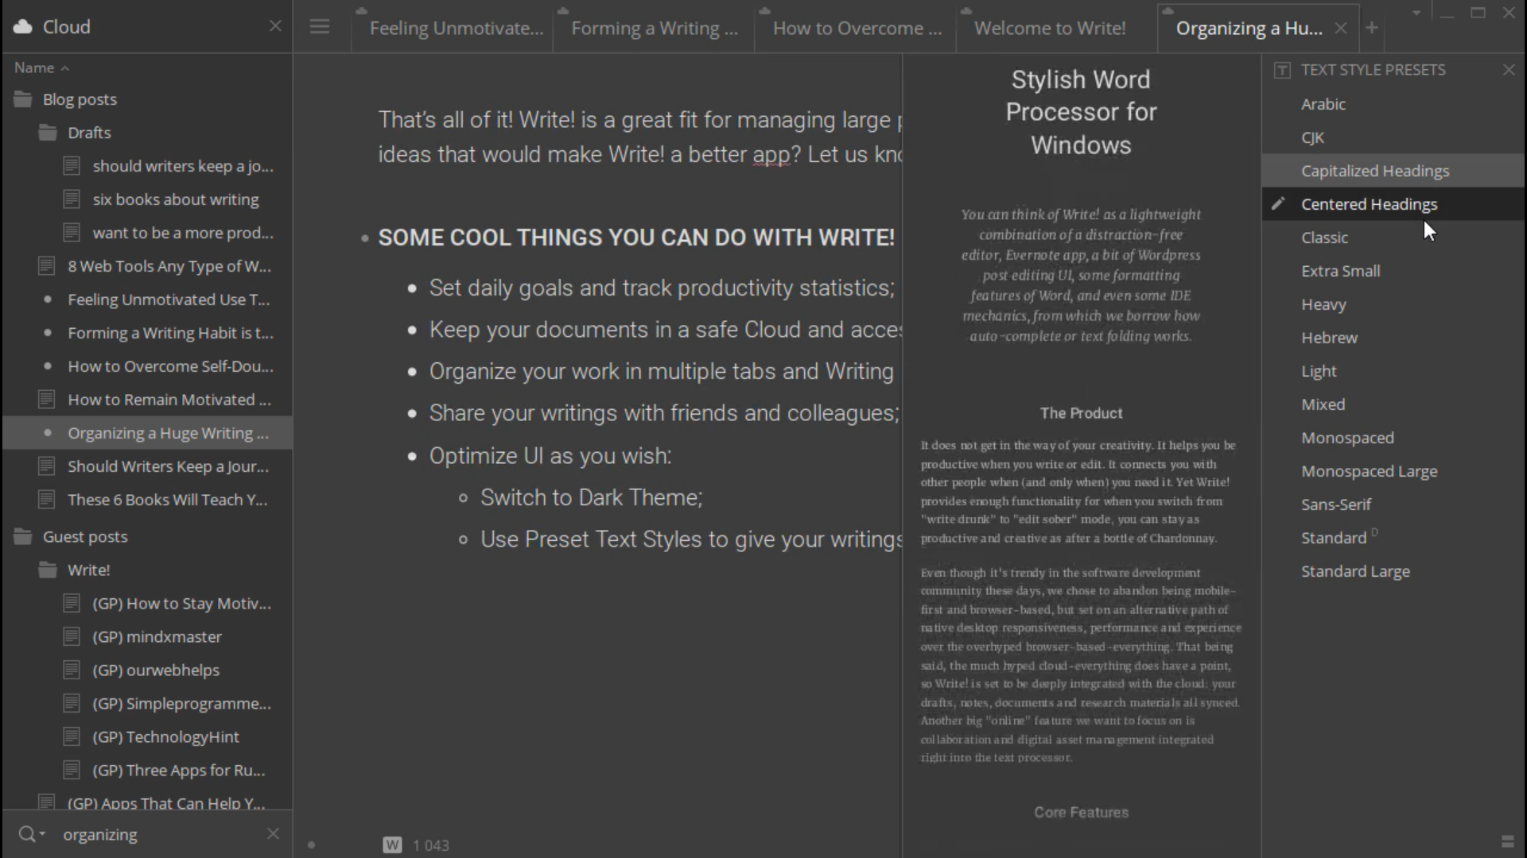Select the Classic text style preset
Screen dimensions: 1527x858
(1324, 237)
